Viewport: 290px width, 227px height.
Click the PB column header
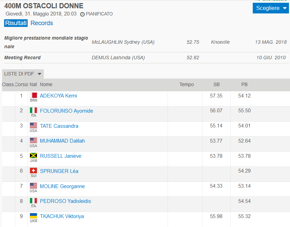[x=244, y=84]
